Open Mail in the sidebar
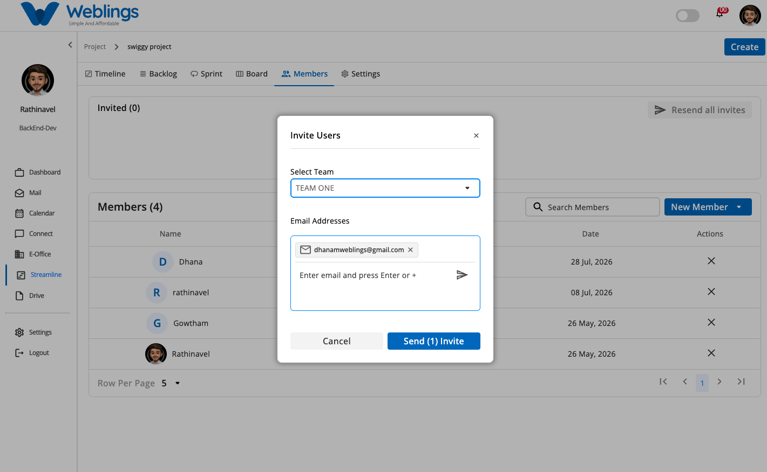 click(x=28, y=193)
